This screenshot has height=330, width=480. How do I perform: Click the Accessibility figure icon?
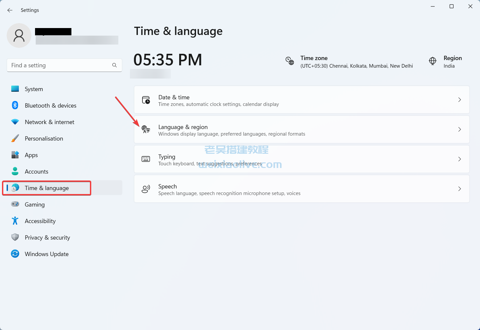(x=15, y=221)
